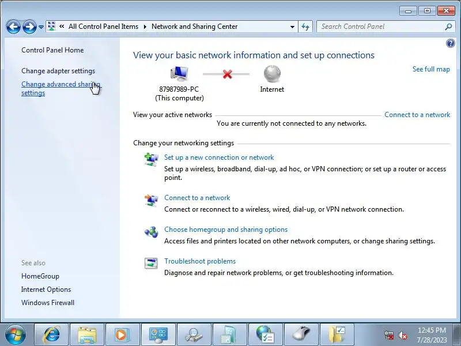Go to Control Panel Home

click(x=52, y=50)
